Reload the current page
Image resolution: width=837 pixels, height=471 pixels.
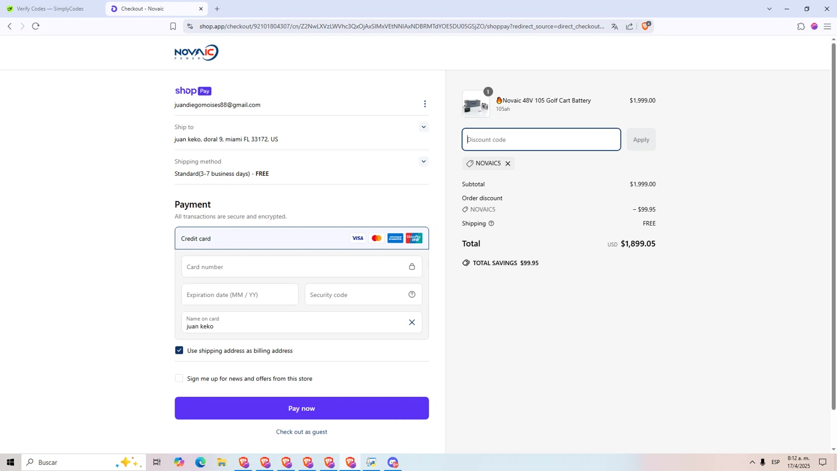tap(36, 26)
